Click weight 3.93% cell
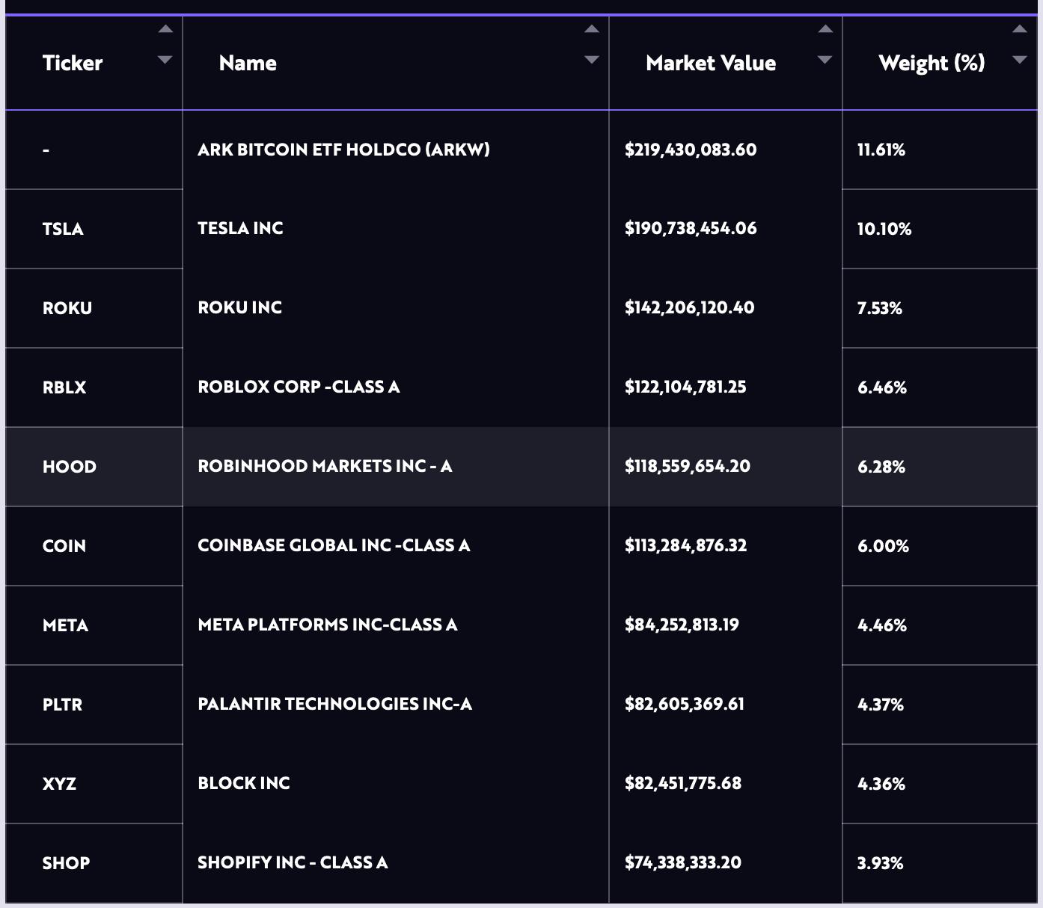 [x=940, y=863]
